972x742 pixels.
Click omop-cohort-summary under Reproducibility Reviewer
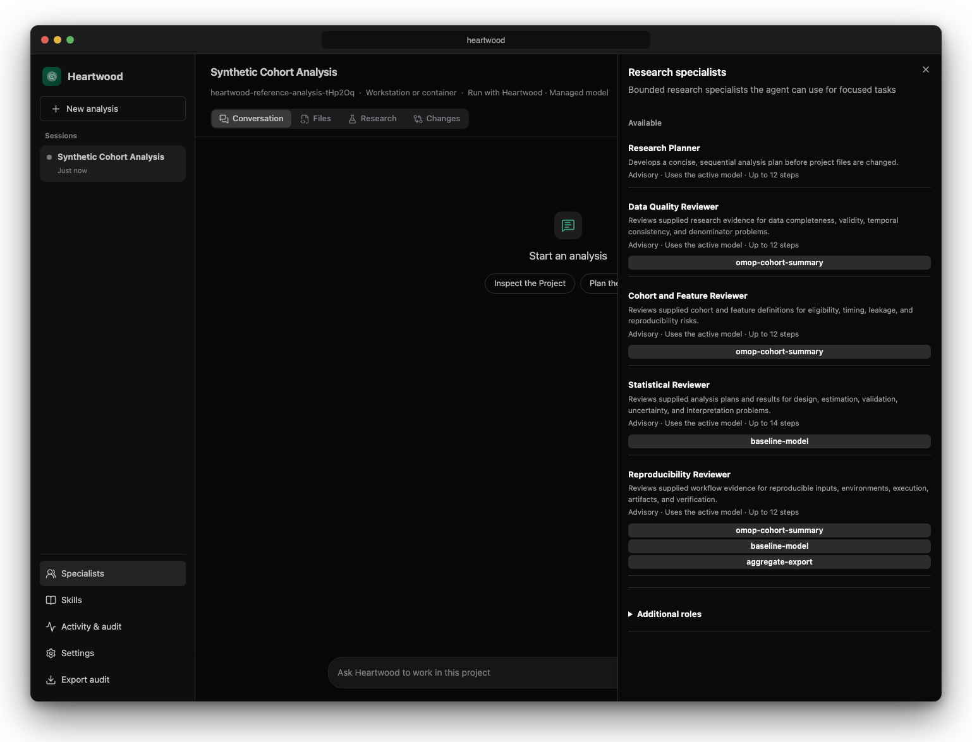[x=779, y=530]
